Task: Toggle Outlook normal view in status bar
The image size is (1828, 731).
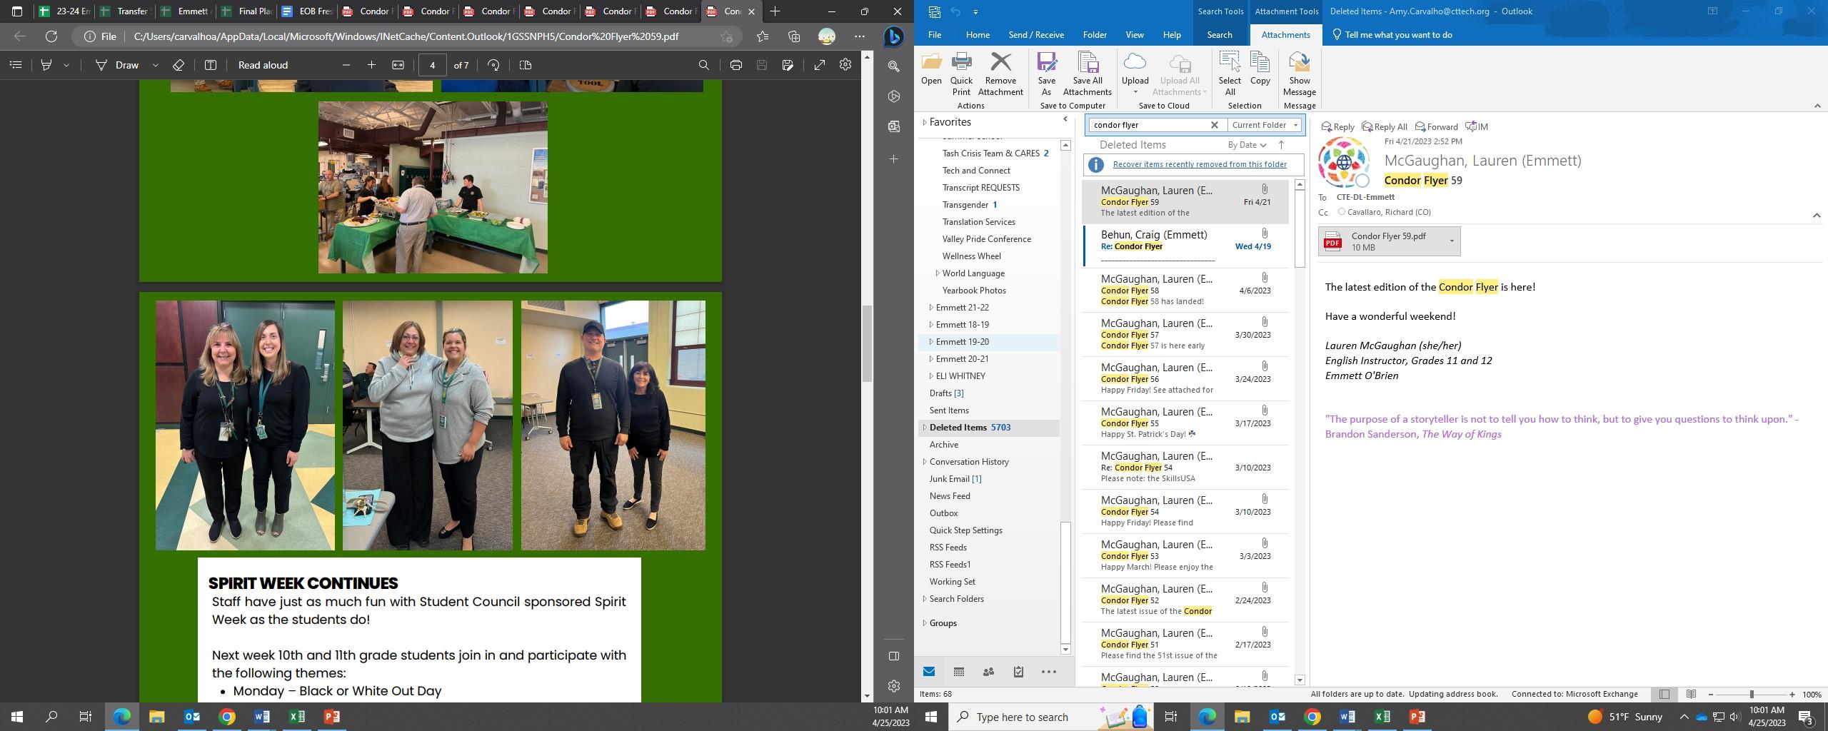Action: 1664,695
